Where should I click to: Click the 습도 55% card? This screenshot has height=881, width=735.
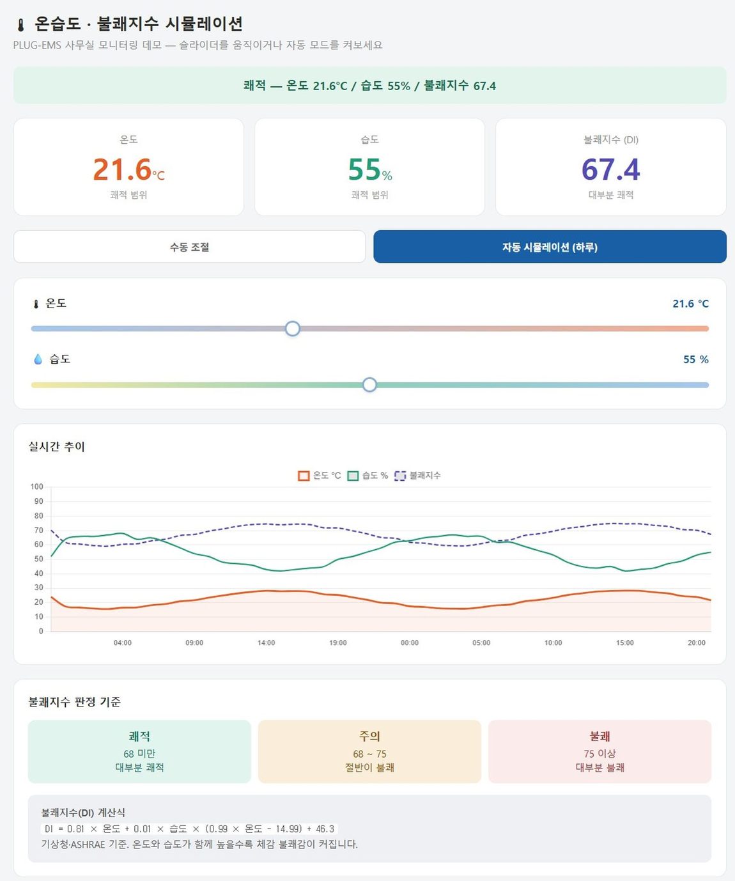point(369,167)
